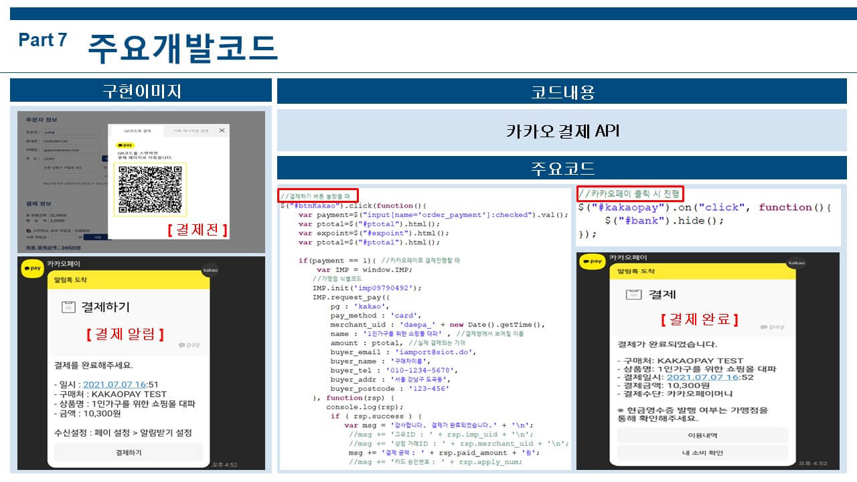Image resolution: width=857 pixels, height=482 pixels.
Task: Click the 사용 적립금 input field
Action: 64,237
